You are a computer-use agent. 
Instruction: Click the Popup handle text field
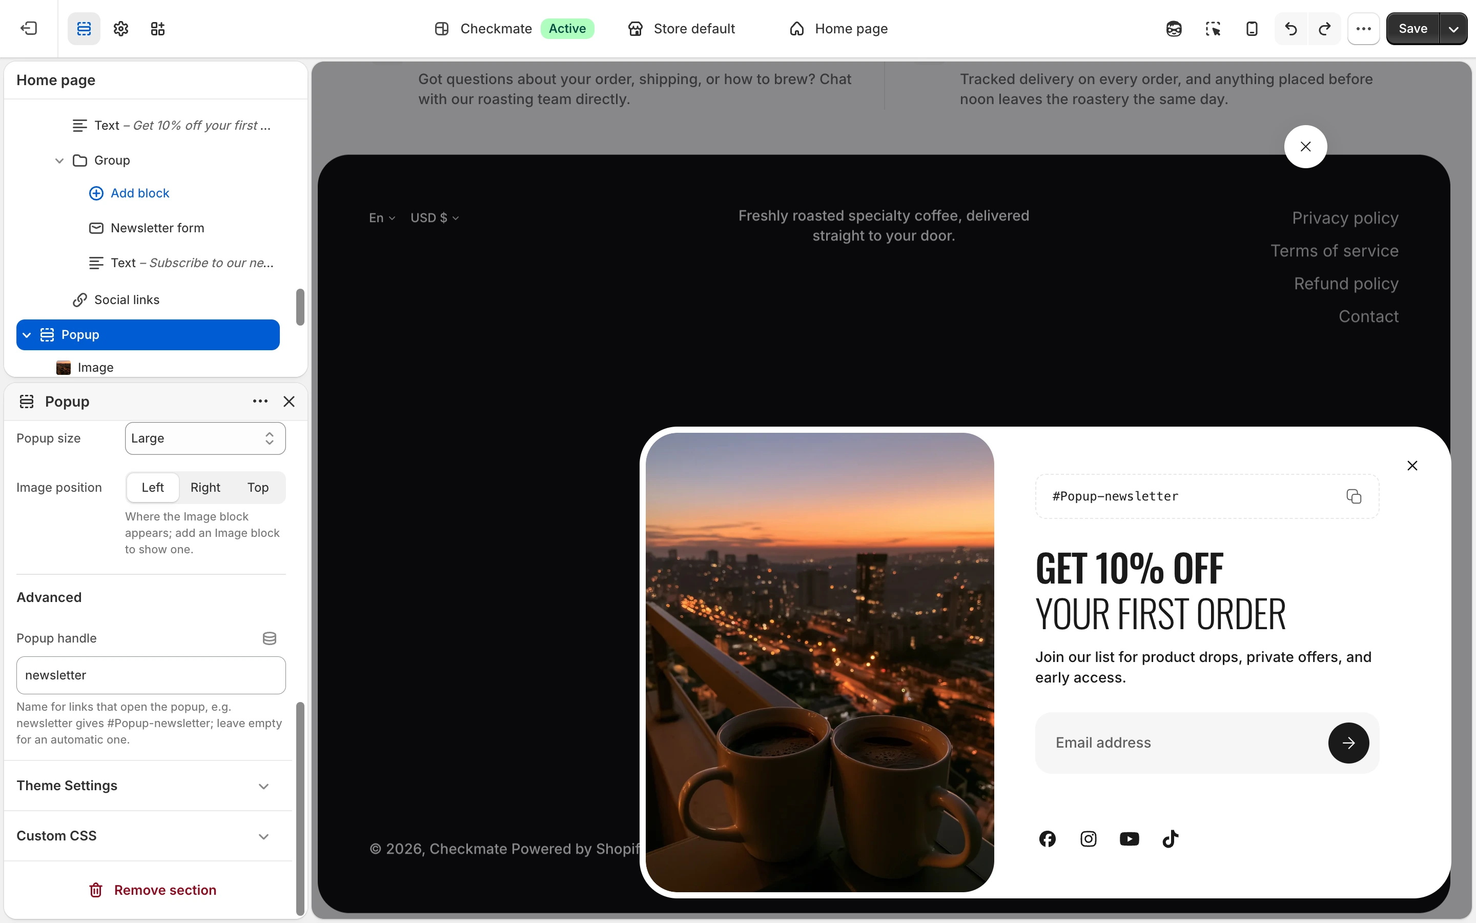[x=151, y=675]
